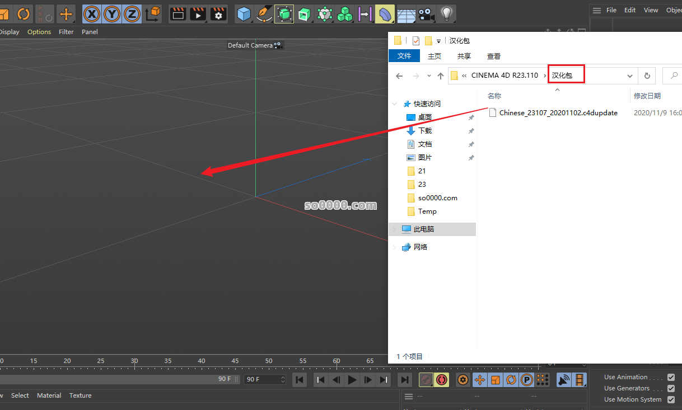Collapse the 快速访问 section

[x=394, y=103]
